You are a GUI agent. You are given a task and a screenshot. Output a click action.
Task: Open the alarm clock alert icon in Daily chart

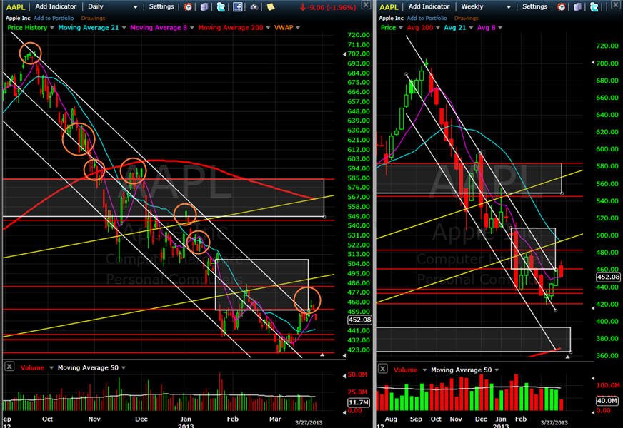[x=188, y=6]
